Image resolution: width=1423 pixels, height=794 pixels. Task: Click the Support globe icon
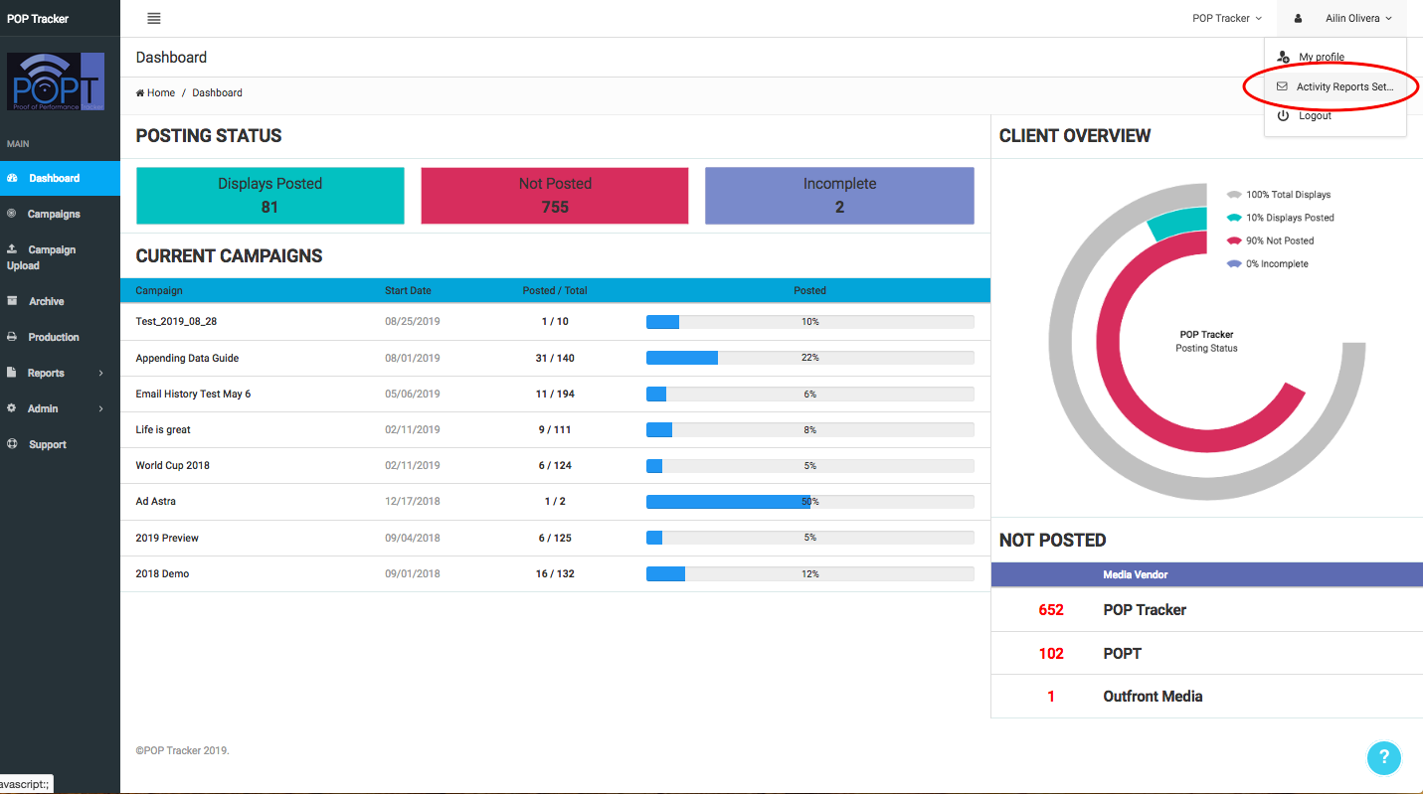12,444
